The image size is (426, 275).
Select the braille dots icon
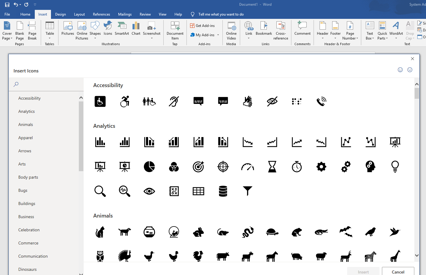297,101
